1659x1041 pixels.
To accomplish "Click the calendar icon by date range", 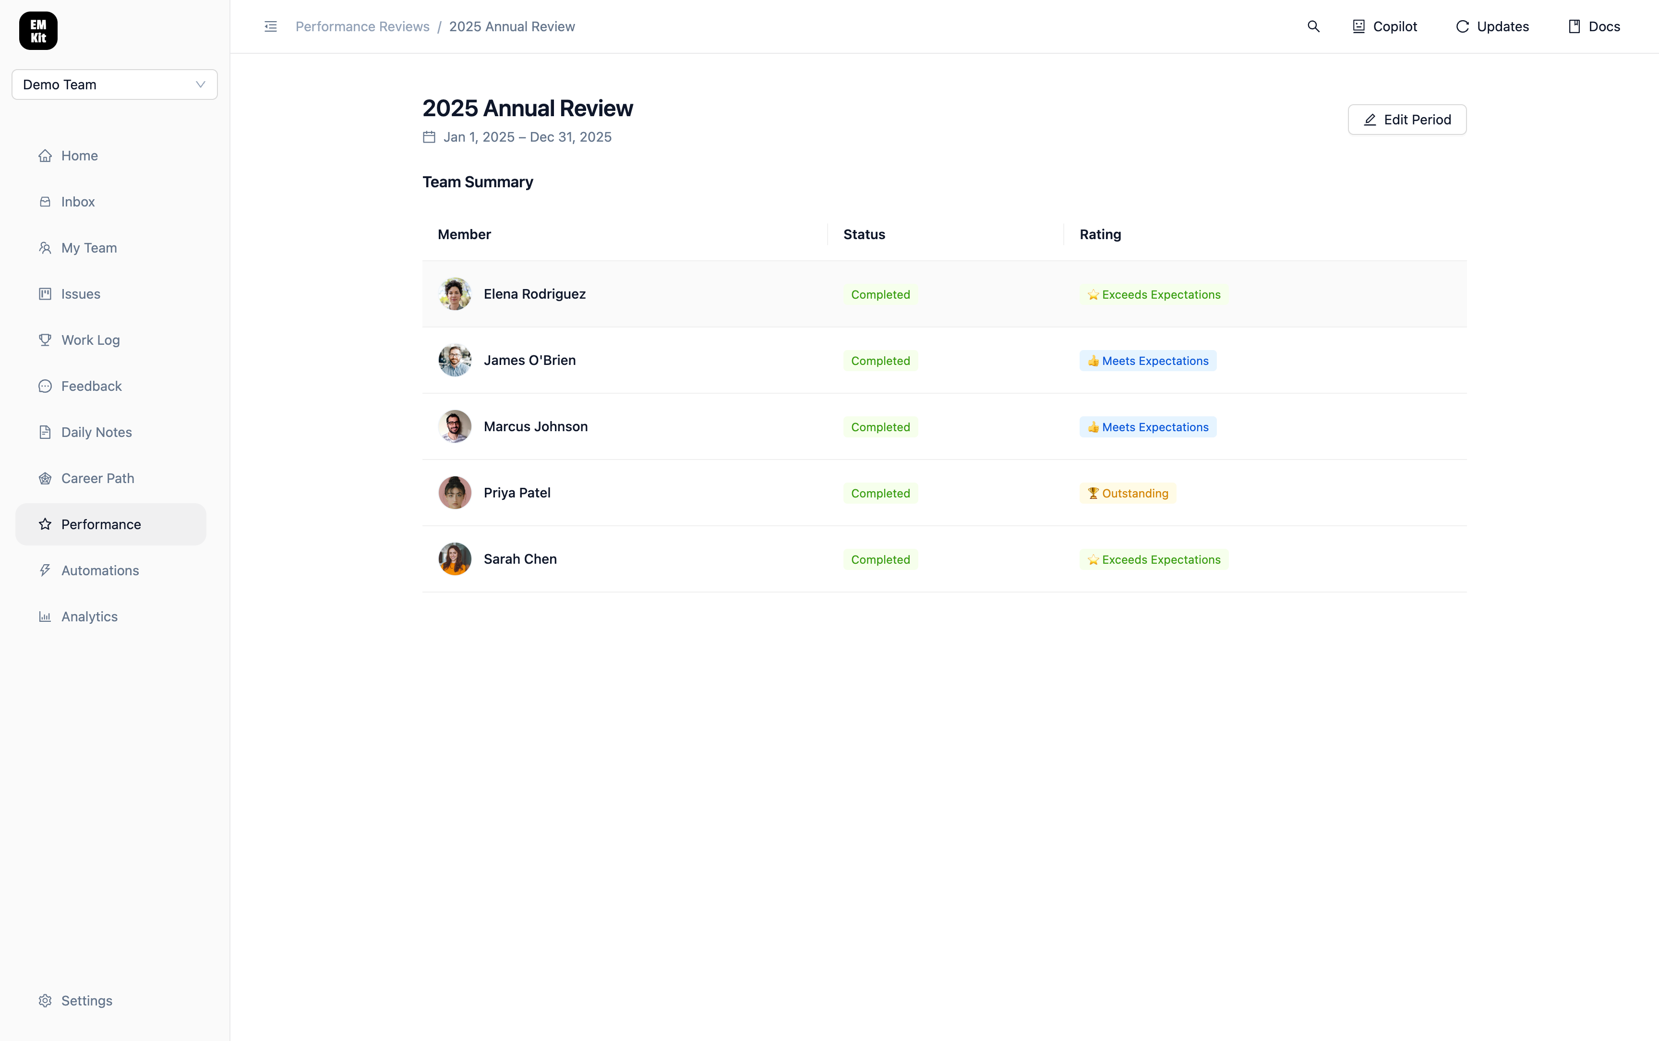I will [429, 137].
